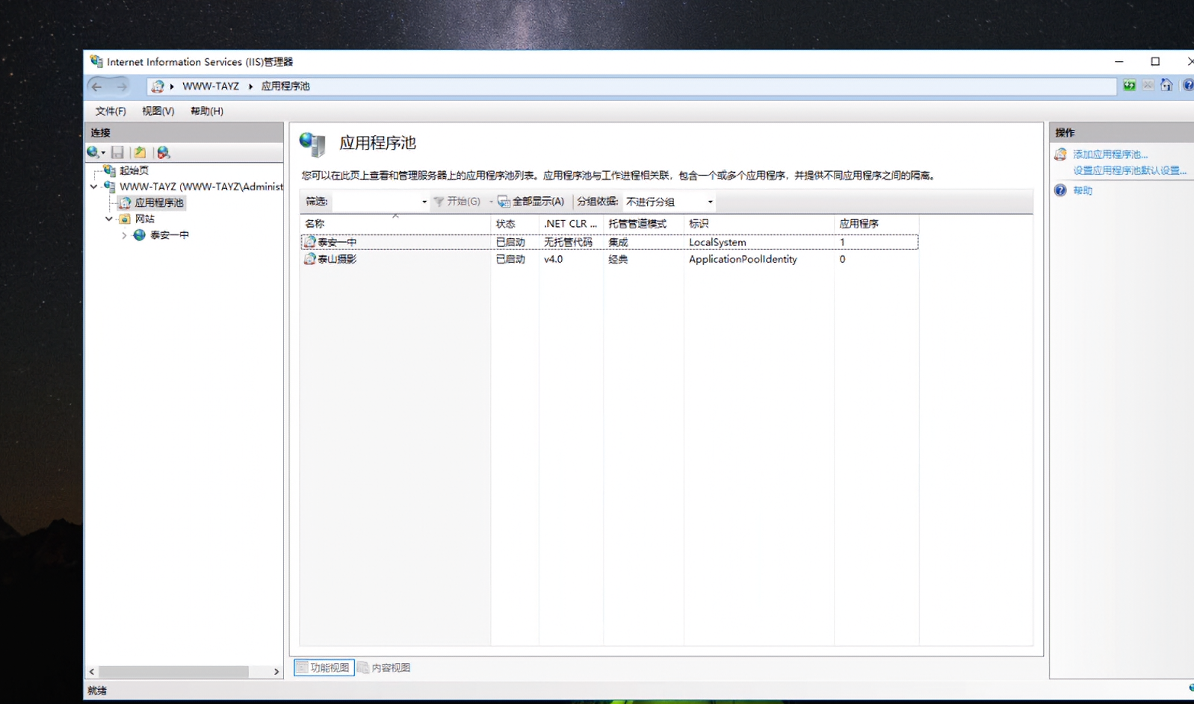Click the 帮助 link in Actions pane
The image size is (1194, 704).
pyautogui.click(x=1083, y=190)
